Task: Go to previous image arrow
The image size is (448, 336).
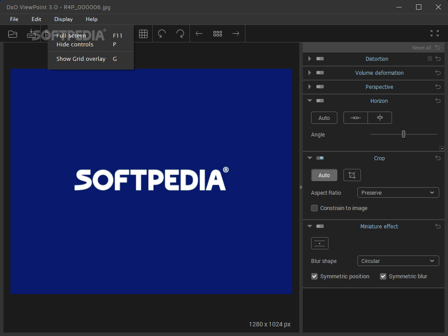Action: pyautogui.click(x=199, y=34)
